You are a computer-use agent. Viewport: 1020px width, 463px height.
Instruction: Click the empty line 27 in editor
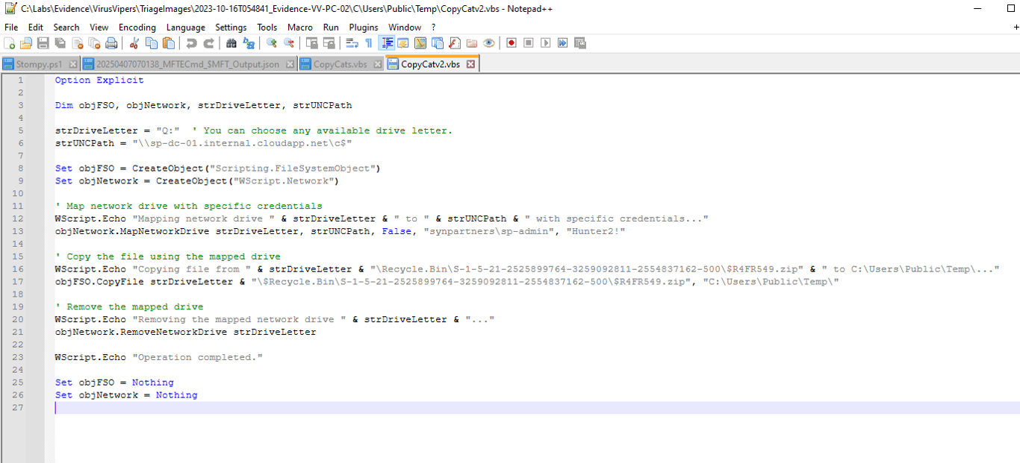pyautogui.click(x=537, y=407)
